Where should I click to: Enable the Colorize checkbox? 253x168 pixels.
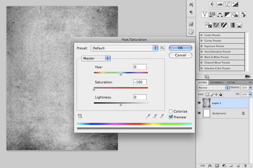[171, 111]
